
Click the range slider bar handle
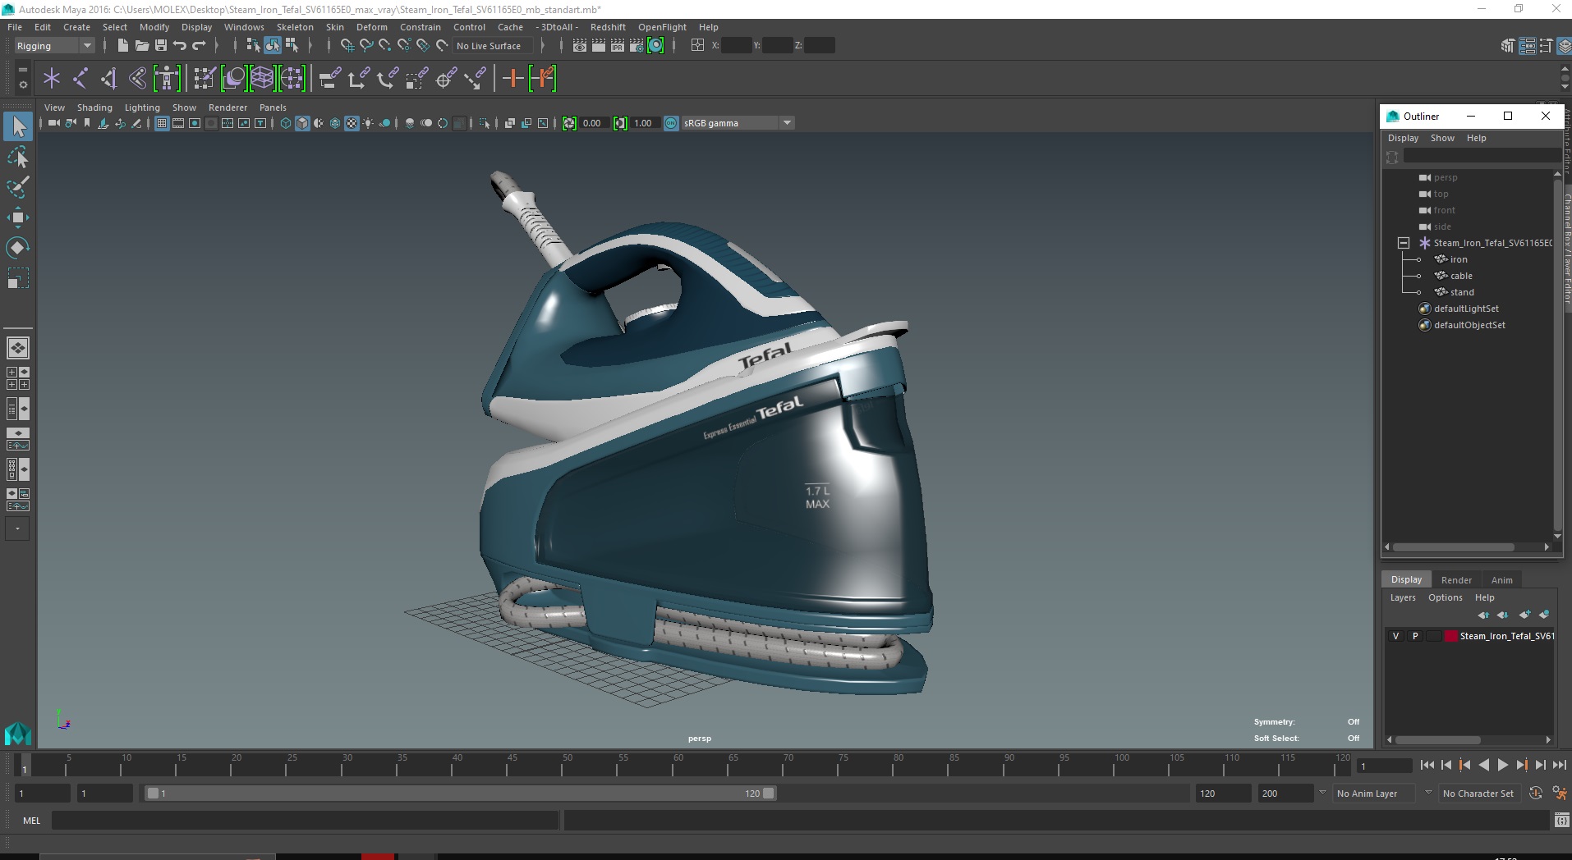point(460,794)
